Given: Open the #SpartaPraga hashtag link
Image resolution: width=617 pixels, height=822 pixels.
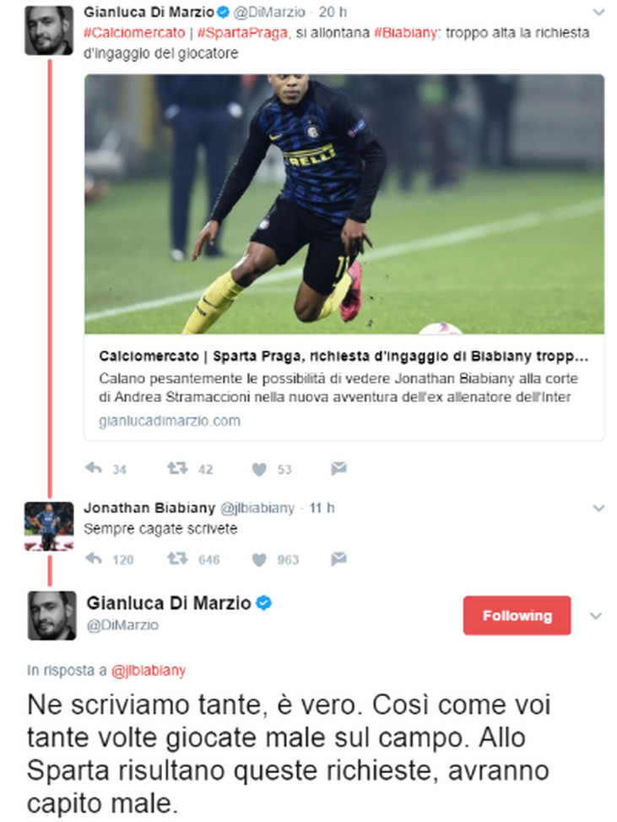Looking at the screenshot, I should pyautogui.click(x=242, y=32).
